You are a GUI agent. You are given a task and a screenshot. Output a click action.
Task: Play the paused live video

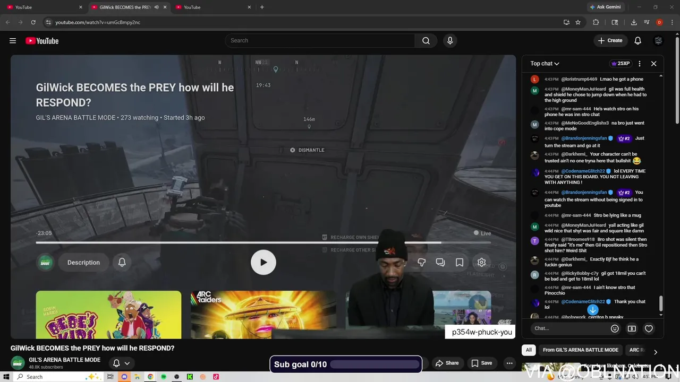click(263, 262)
